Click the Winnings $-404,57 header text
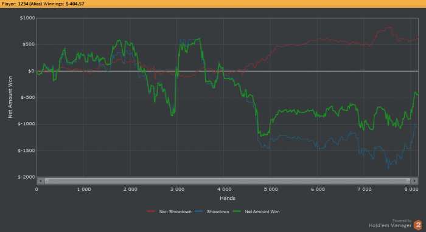Viewport: 426px width, 232px height. pos(64,4)
